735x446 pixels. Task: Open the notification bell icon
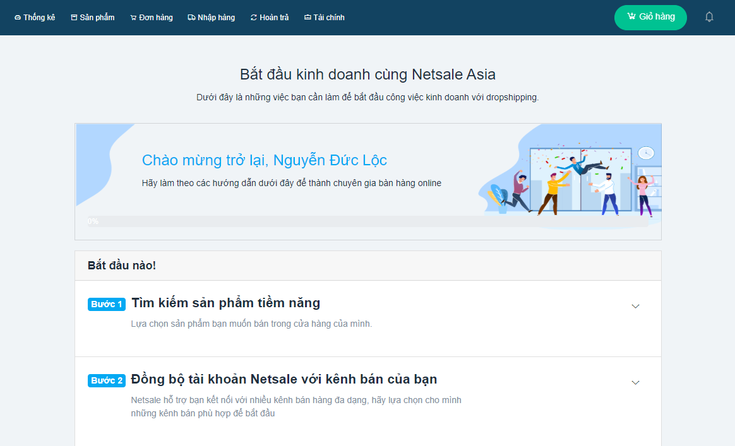709,17
